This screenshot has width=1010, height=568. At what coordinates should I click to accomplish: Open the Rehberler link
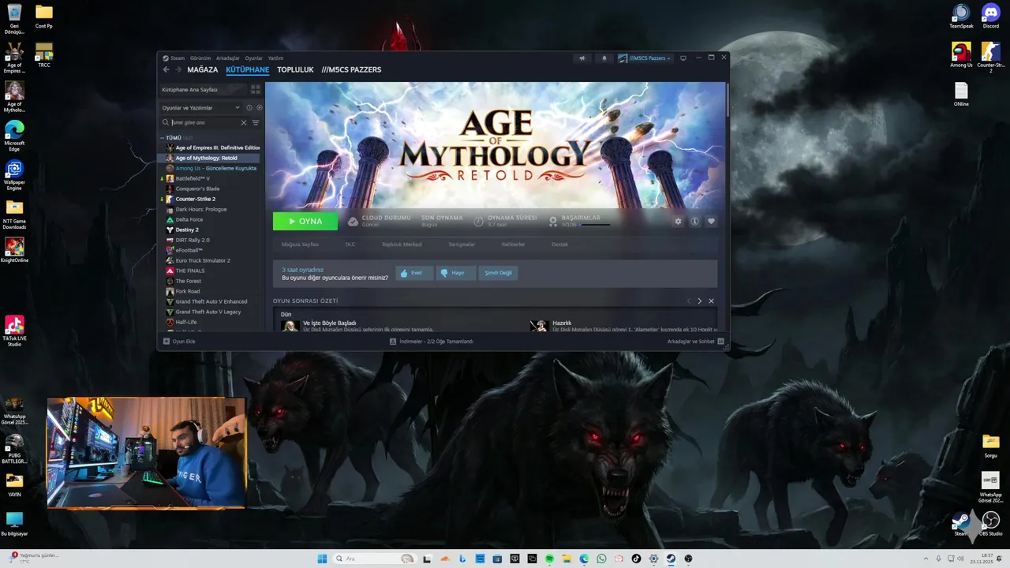(513, 245)
